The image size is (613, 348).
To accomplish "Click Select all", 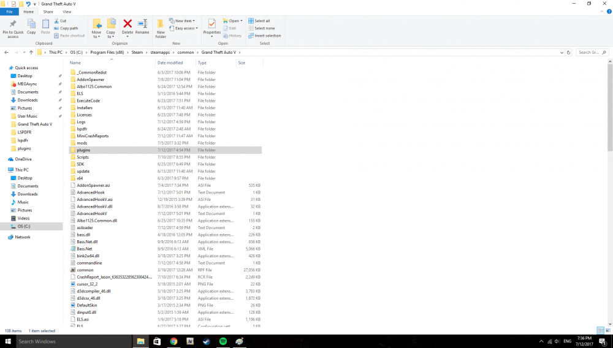I will [x=259, y=21].
